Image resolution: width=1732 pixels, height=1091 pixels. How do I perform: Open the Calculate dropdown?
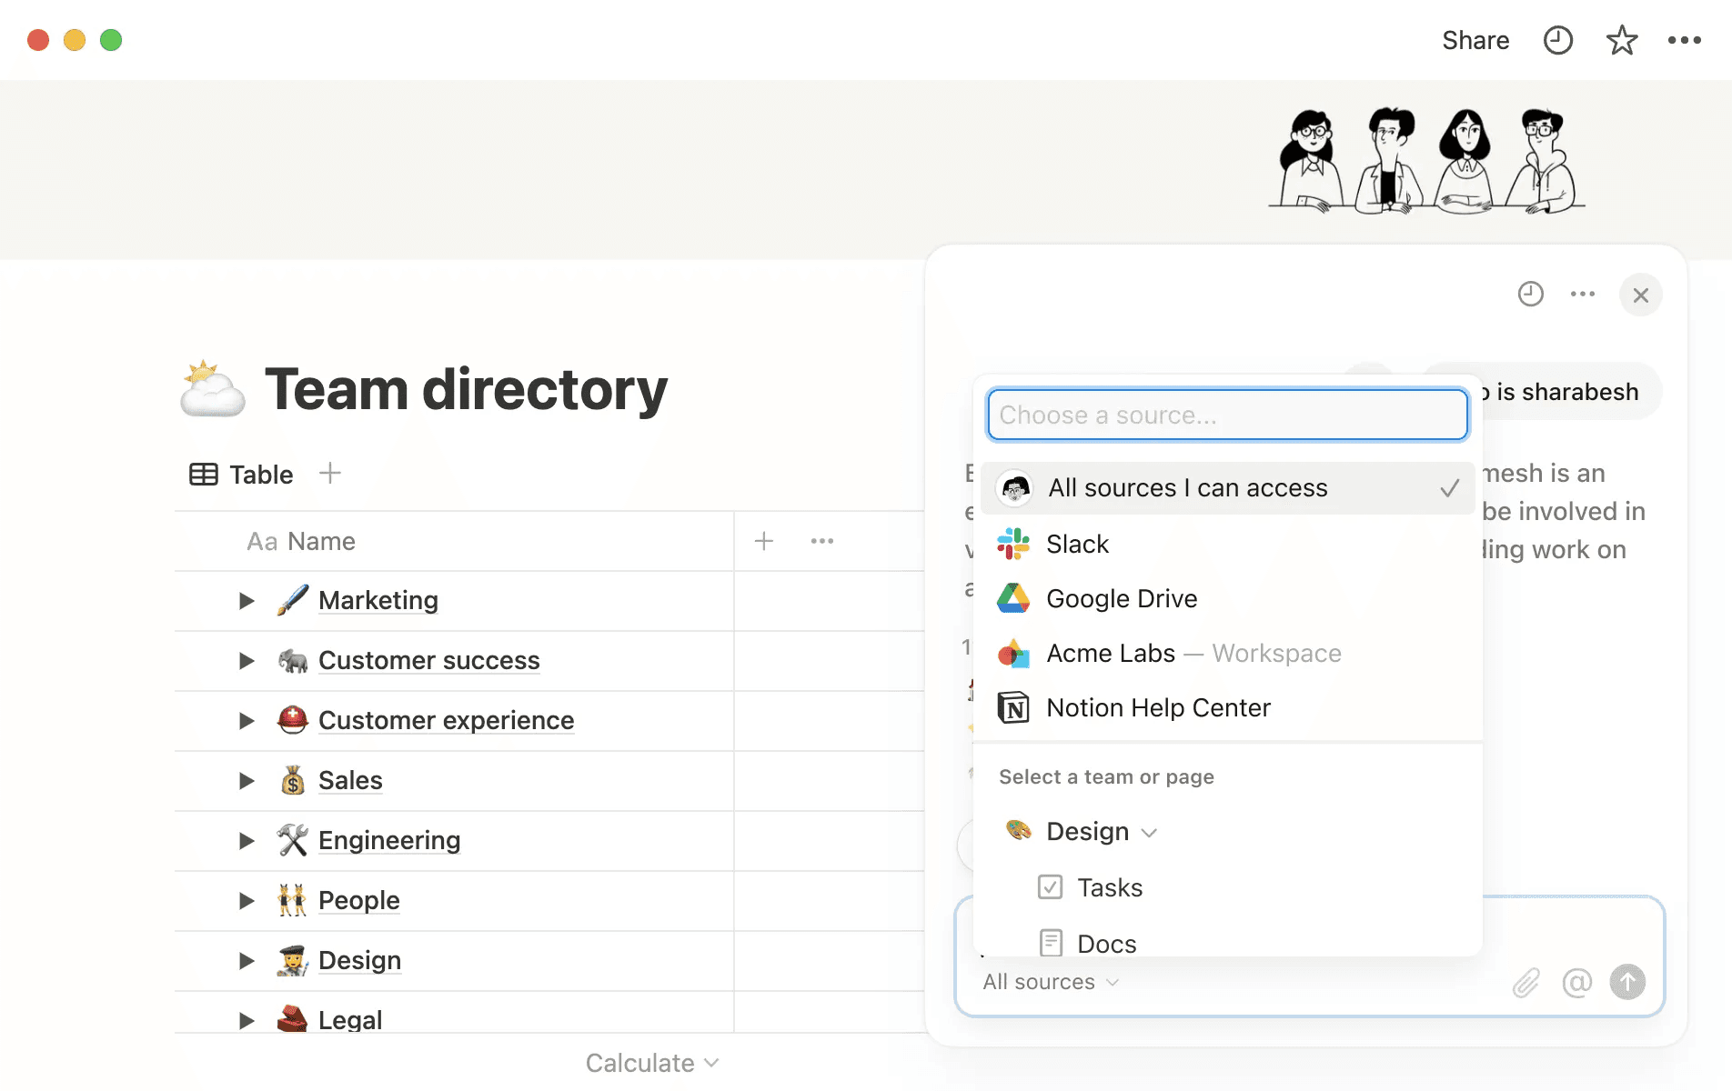[x=651, y=1063]
